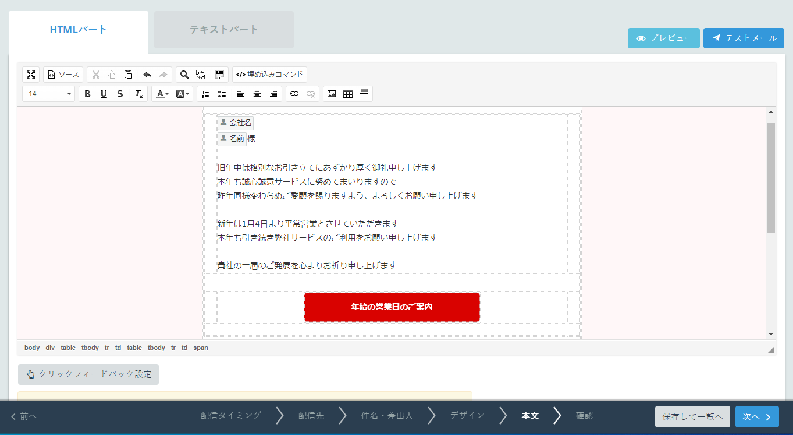
Task: Click 保存して一覧へ button
Action: 692,417
